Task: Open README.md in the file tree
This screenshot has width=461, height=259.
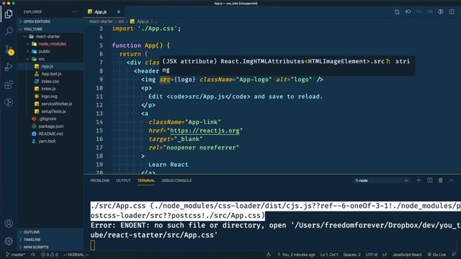Action: pyautogui.click(x=50, y=134)
